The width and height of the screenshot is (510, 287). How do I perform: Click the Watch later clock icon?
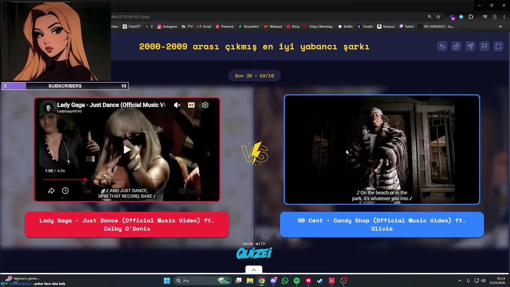[65, 191]
